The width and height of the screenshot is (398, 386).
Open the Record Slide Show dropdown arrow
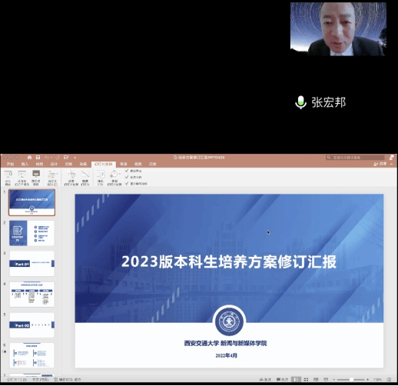(x=120, y=174)
